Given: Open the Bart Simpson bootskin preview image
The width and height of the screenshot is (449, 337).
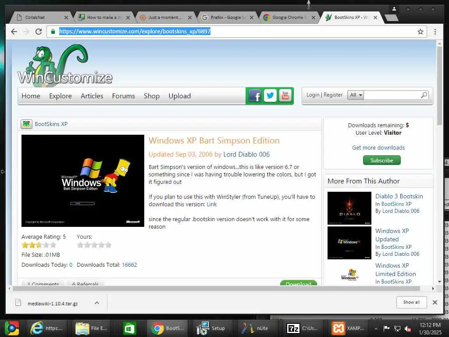Looking at the screenshot, I should point(83,181).
